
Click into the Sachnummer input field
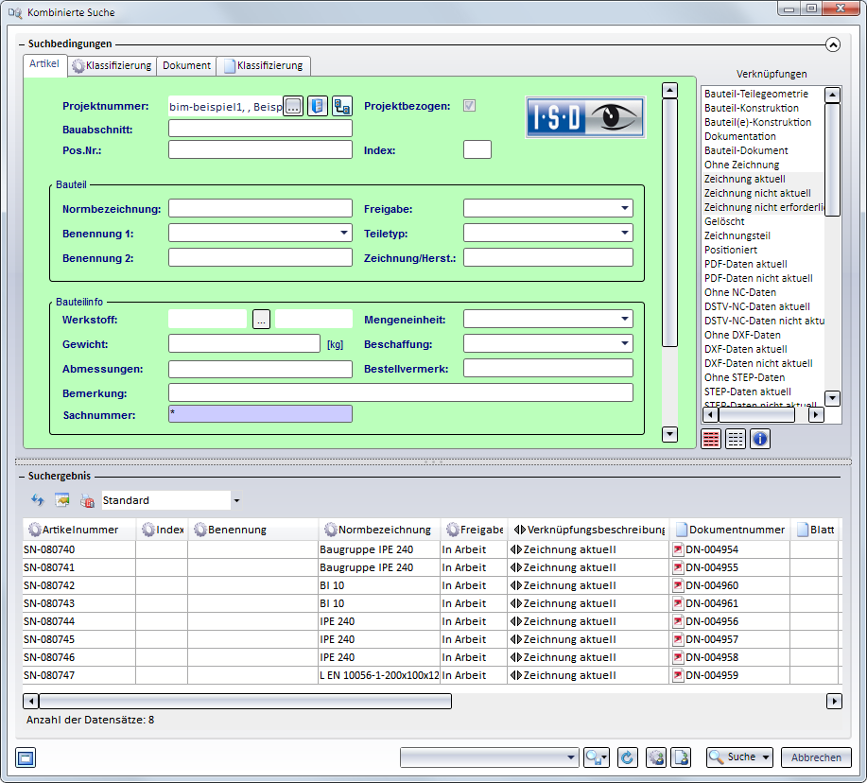(260, 414)
